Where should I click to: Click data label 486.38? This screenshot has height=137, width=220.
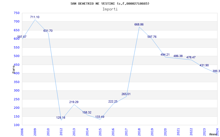click(178, 56)
